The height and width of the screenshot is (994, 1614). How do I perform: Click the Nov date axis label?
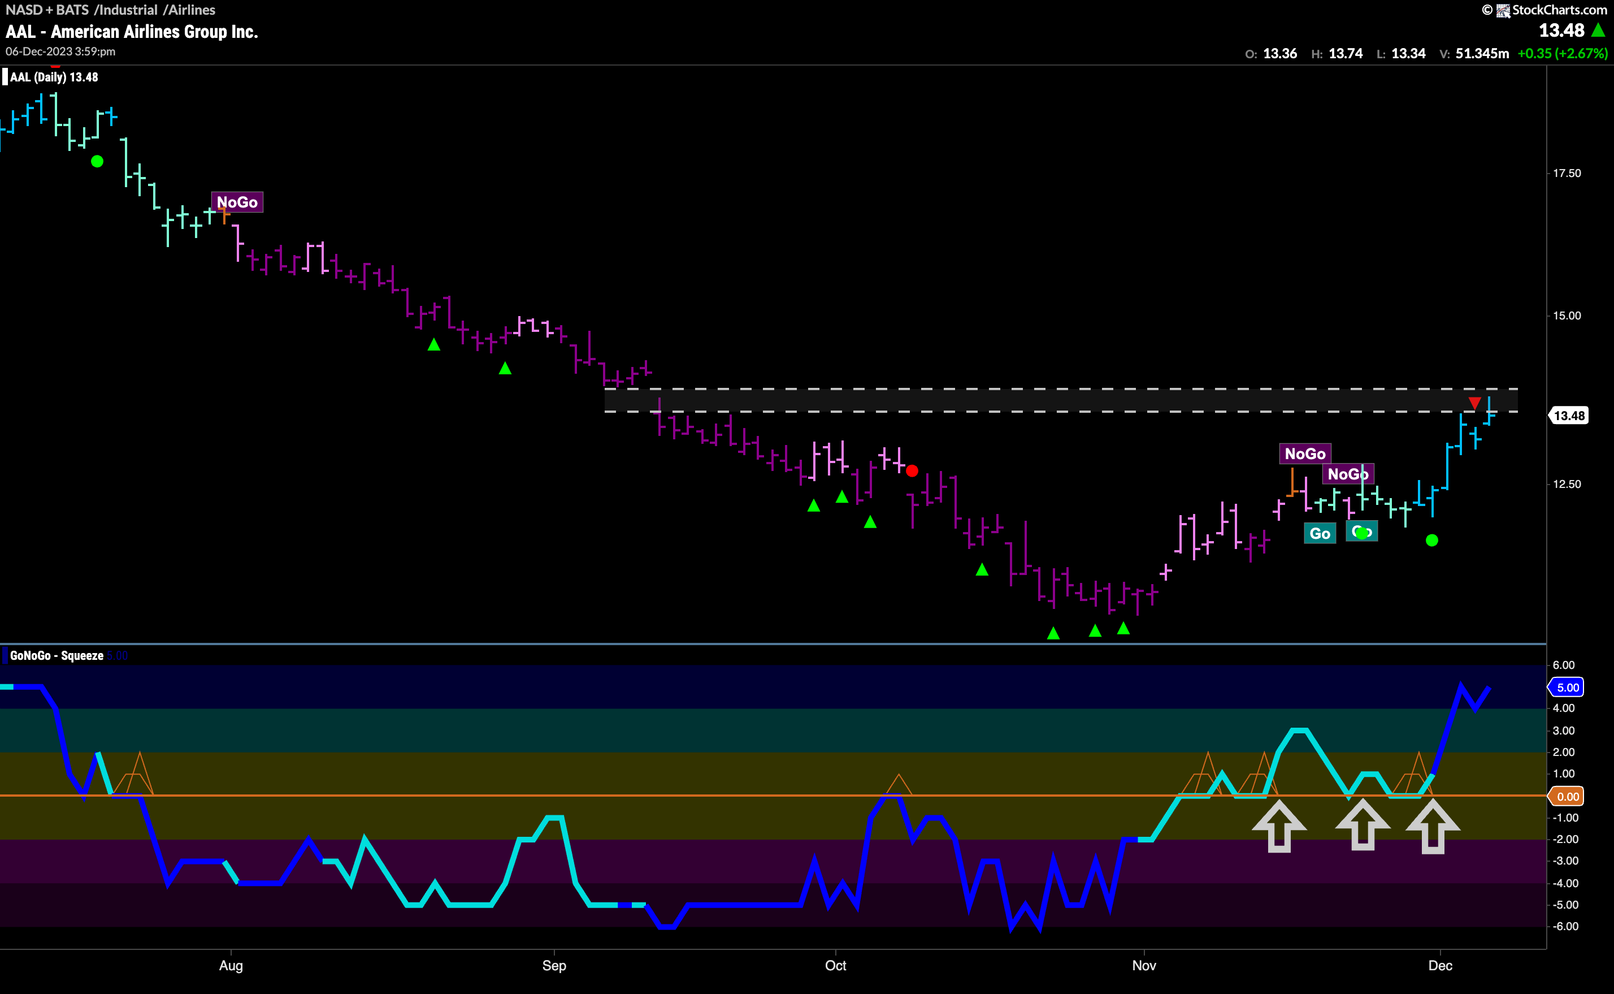pyautogui.click(x=1144, y=965)
